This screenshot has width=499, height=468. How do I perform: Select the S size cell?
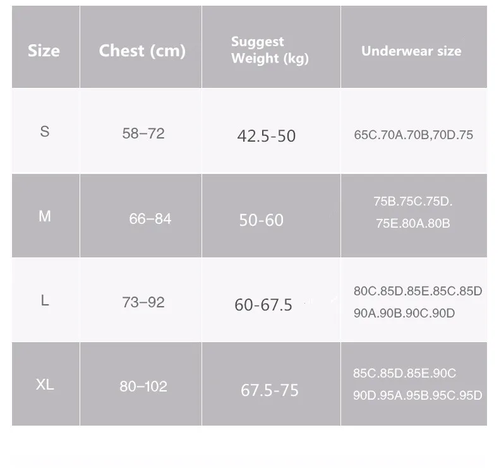45,132
